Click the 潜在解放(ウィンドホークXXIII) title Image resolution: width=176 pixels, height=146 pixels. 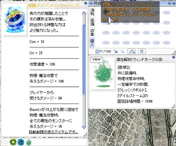click(x=139, y=60)
